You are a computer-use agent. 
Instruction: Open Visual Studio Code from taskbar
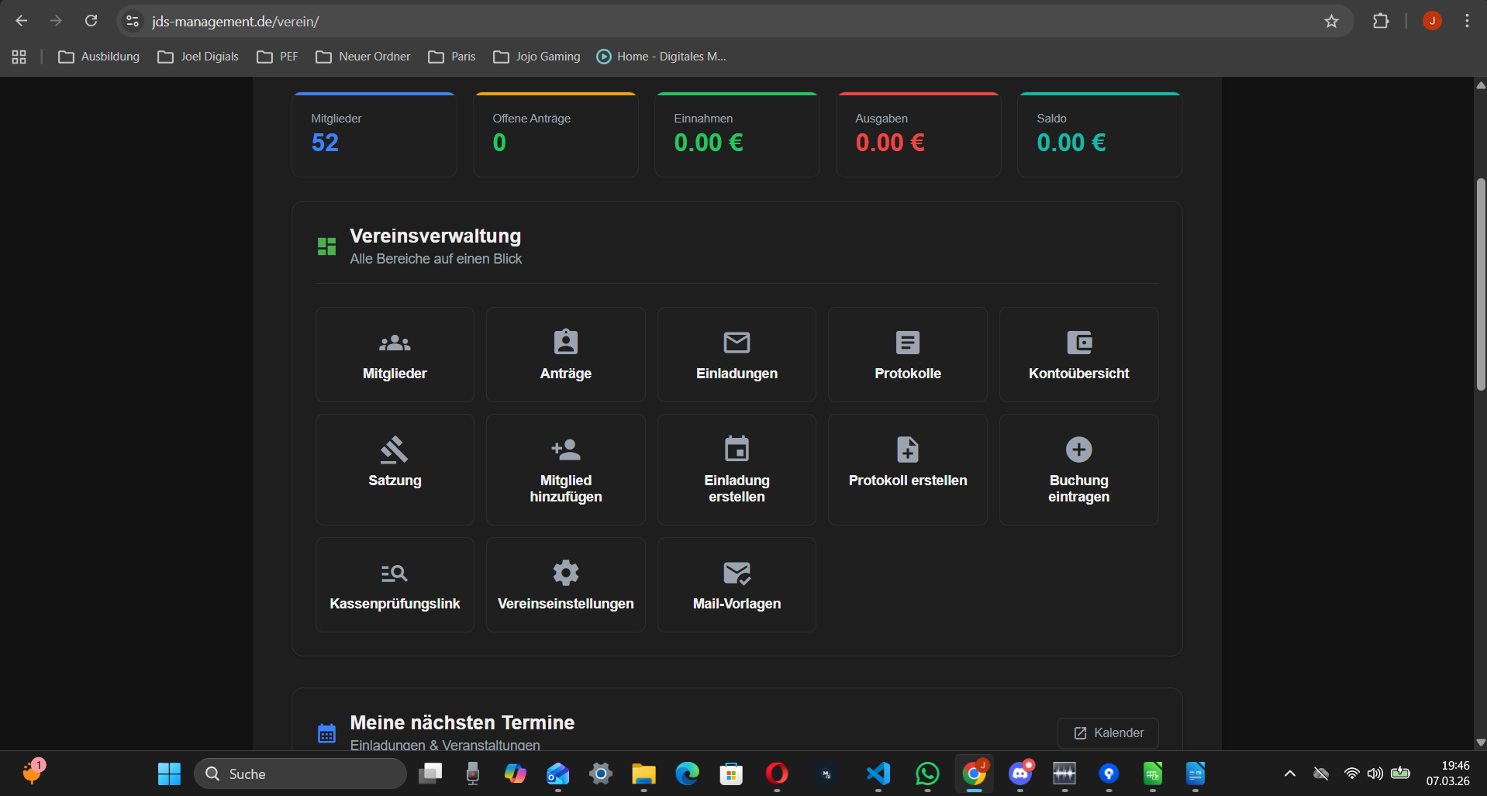click(x=878, y=774)
